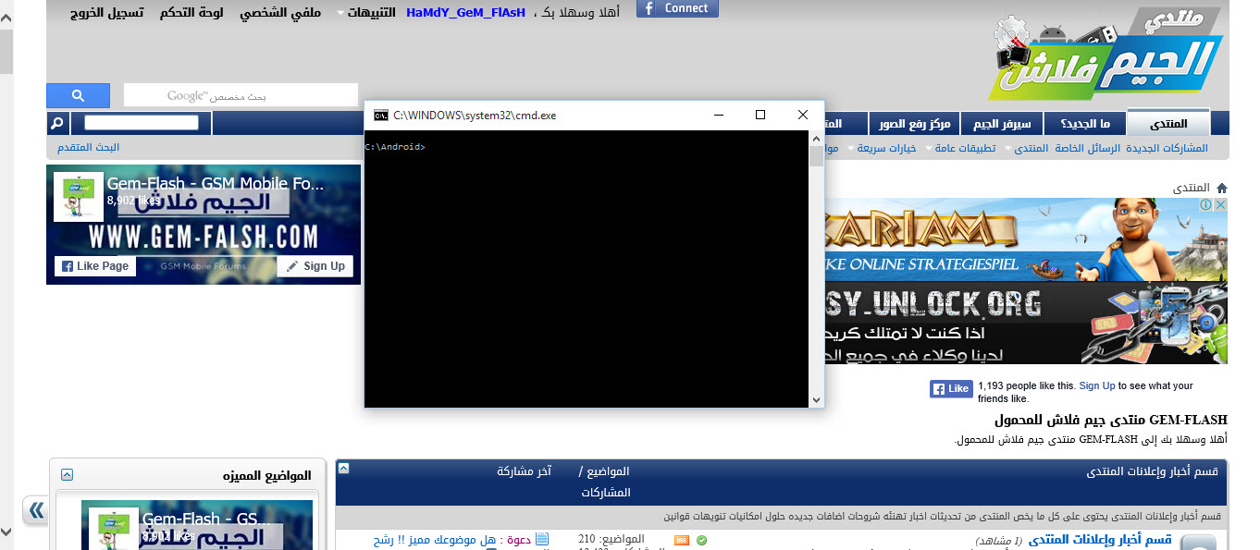Select the المنتدى main tab
Image resolution: width=1260 pixels, height=550 pixels.
click(1167, 124)
